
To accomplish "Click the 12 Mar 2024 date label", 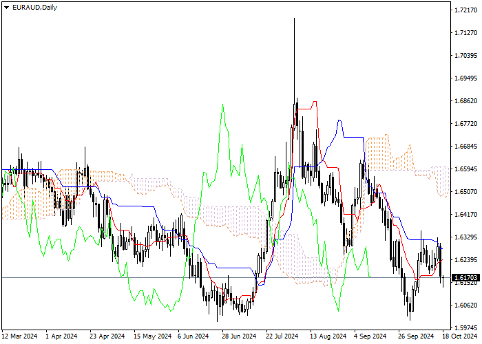I will [x=20, y=336].
